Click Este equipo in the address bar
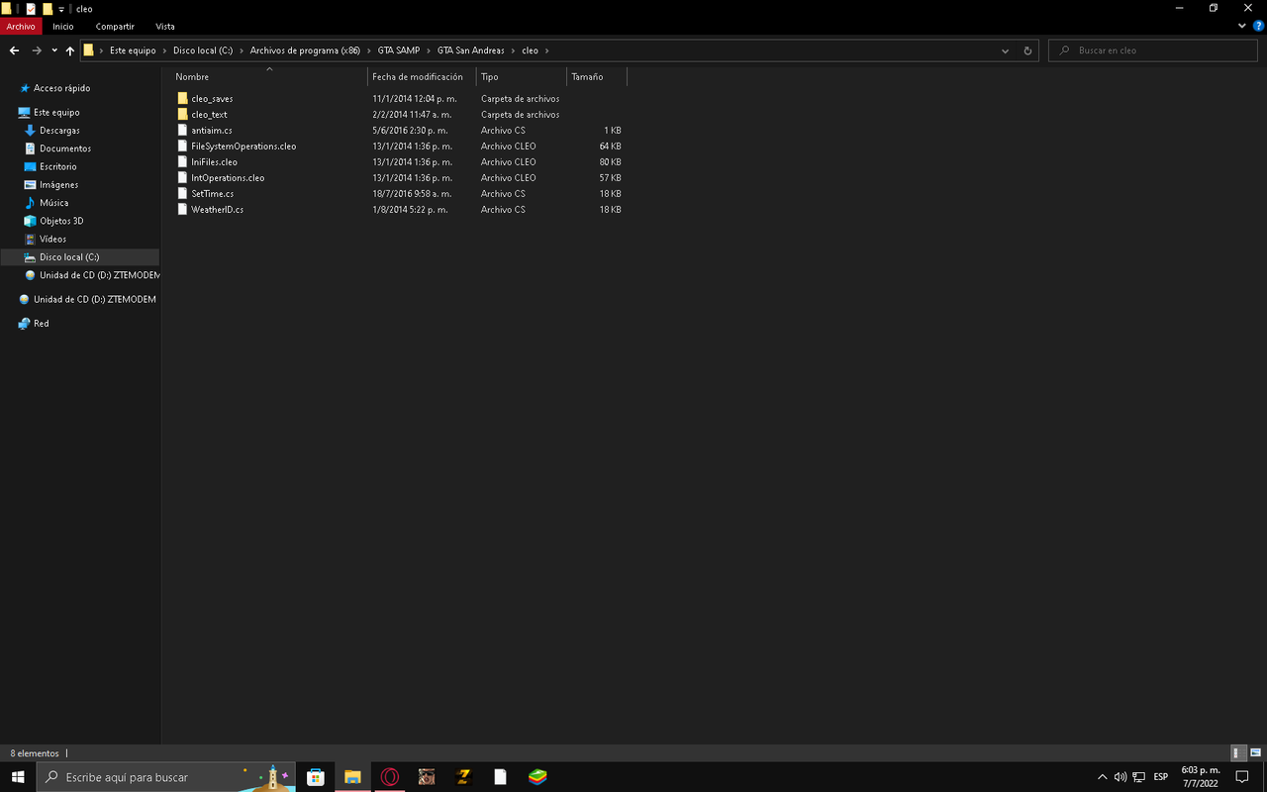The image size is (1267, 792). pos(133,50)
